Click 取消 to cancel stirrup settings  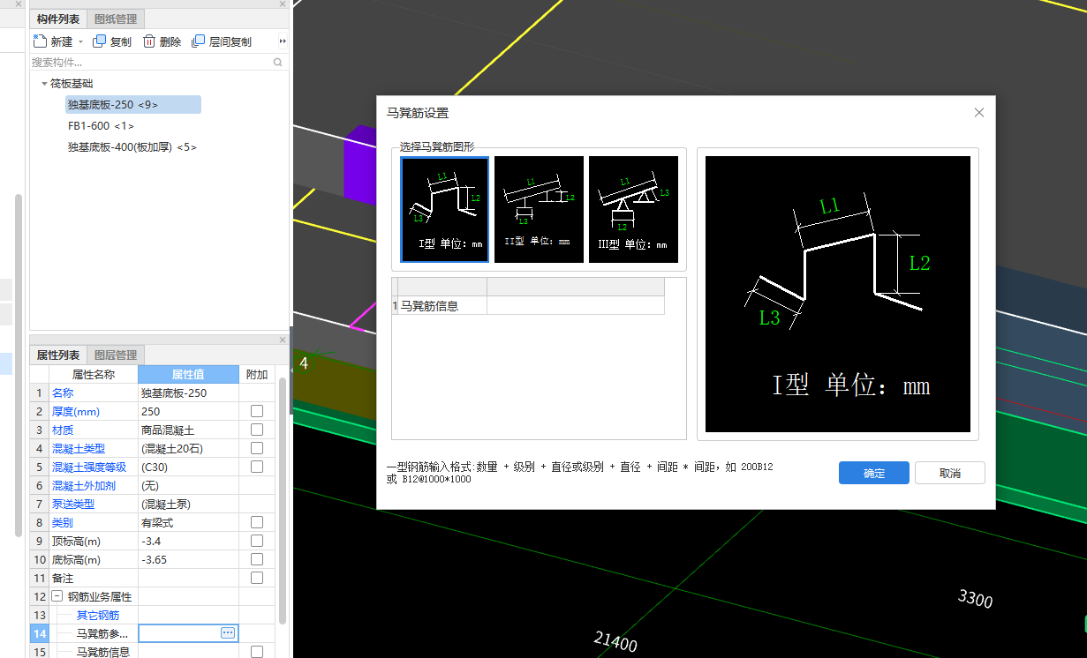(950, 473)
